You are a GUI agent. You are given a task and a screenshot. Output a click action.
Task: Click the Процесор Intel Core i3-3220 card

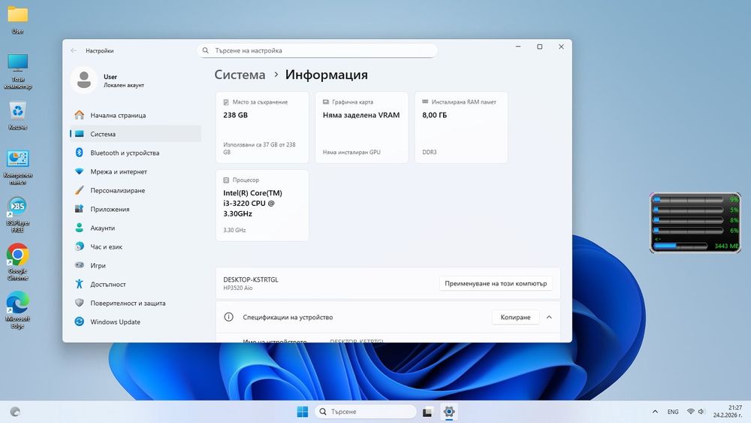coord(262,206)
